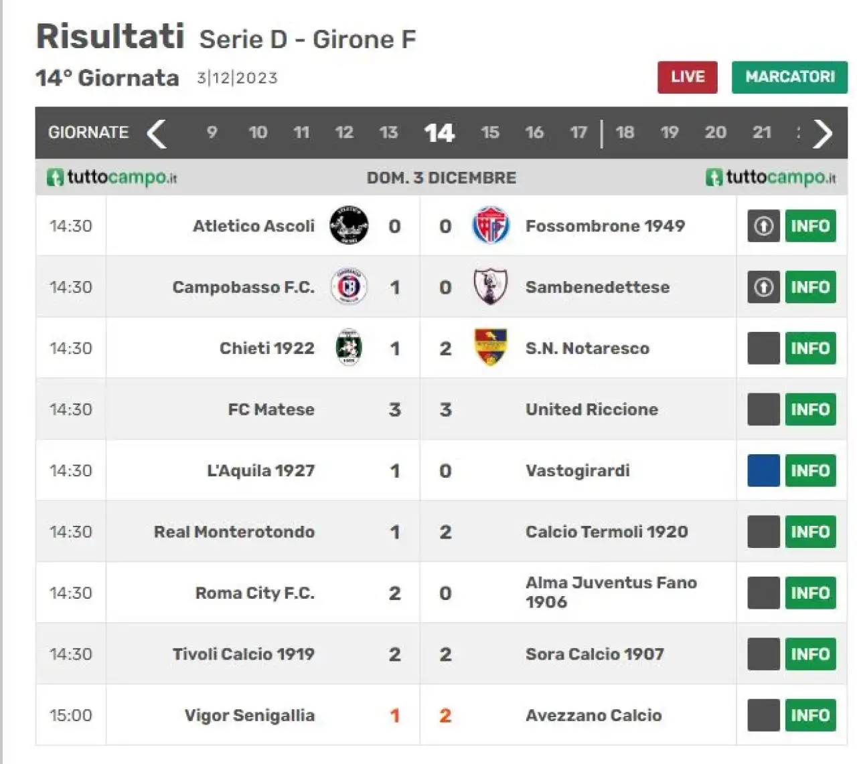Open the tuttocampo.it logo link on left
The image size is (857, 764).
coord(112,177)
